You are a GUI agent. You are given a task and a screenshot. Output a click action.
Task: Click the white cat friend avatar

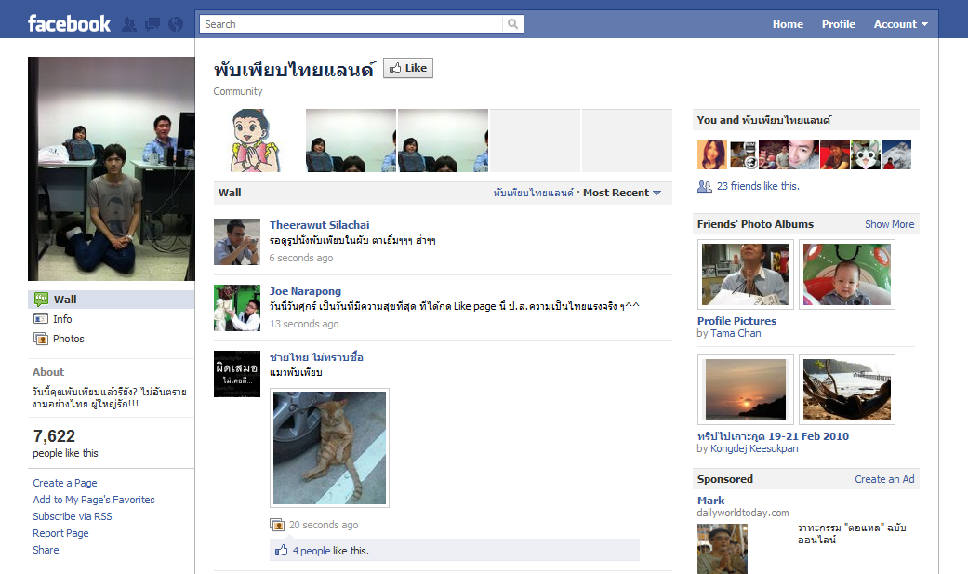866,154
